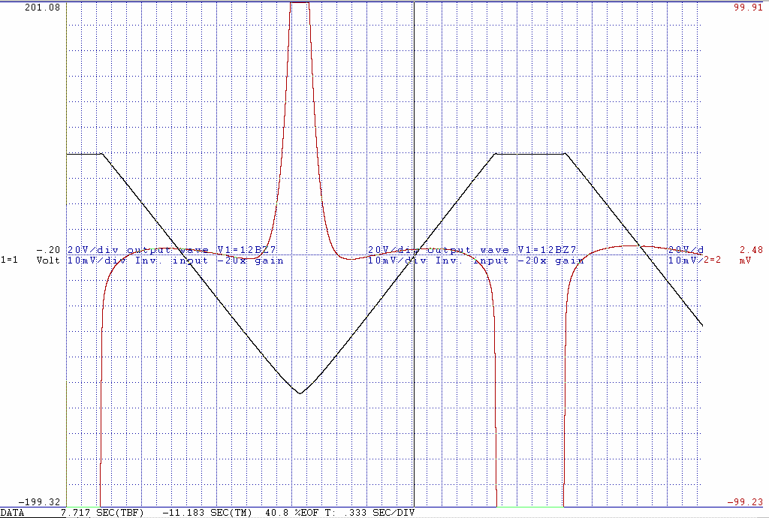The image size is (769, 518).
Task: Click the -.20 channel value readout
Action: pyautogui.click(x=49, y=250)
